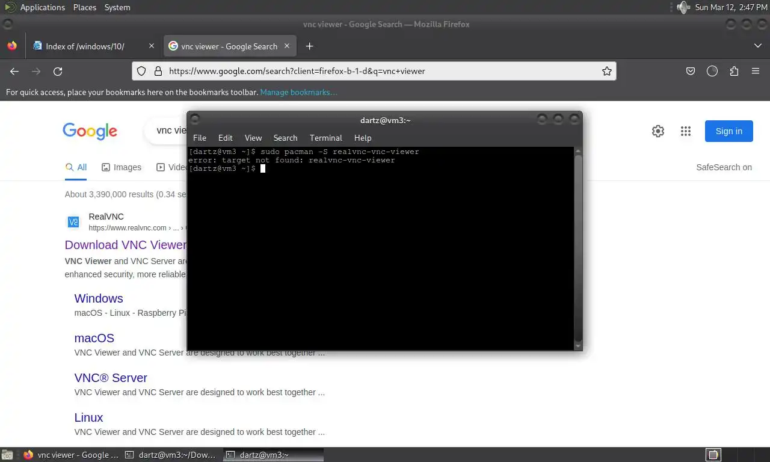Screen dimensions: 770x462
Task: Click the 'About 3,390,000 results' text
Action: point(125,194)
